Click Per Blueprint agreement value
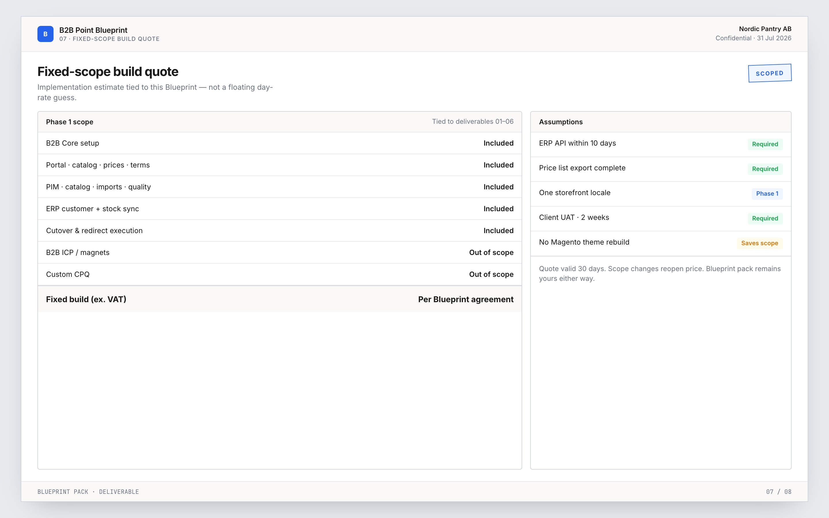Screen dimensions: 829x518 465,299
